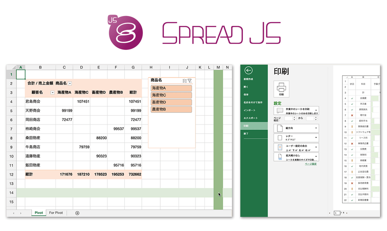Clear the slicer filter icon
Screen dimensions: 387x231
pyautogui.click(x=190, y=81)
